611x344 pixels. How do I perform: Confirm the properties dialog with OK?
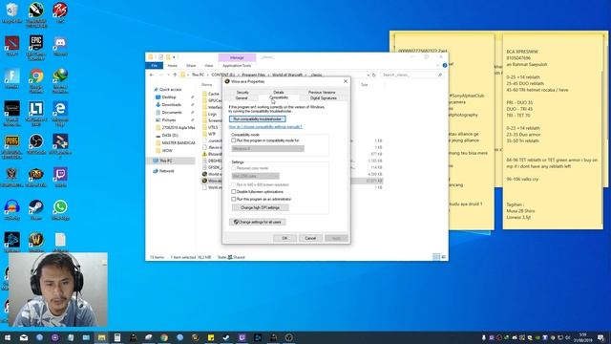(x=284, y=238)
